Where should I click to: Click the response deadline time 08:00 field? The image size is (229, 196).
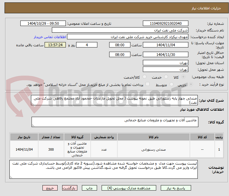pos(120,45)
